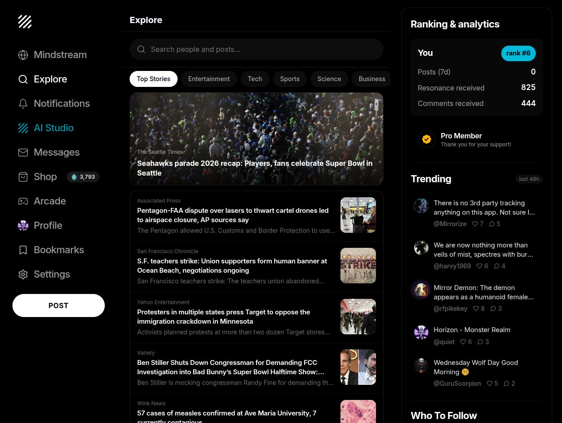Open Arcade gamepad icon
Viewport: 562px width, 423px height.
23,201
